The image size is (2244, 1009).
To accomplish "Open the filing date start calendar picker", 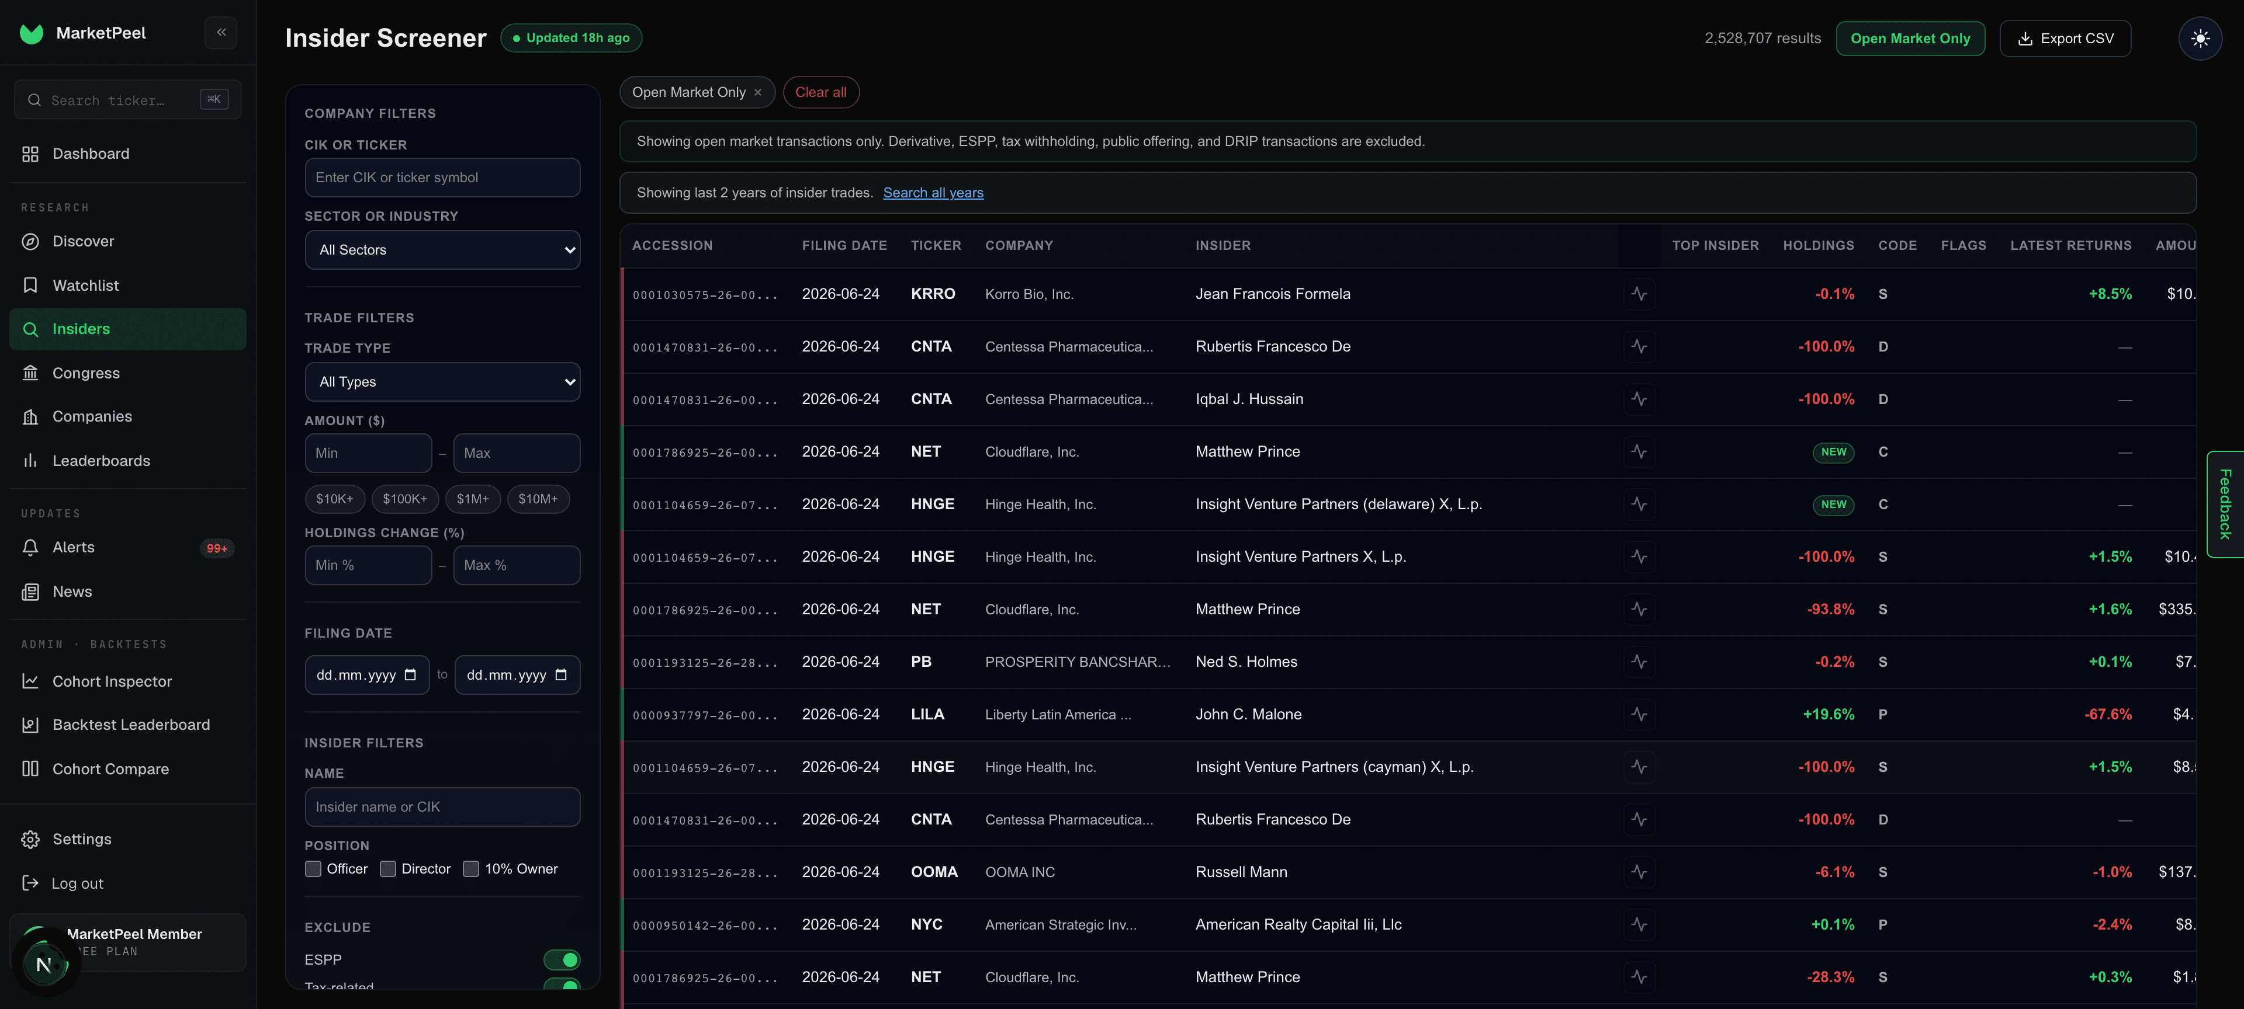I will click(x=410, y=674).
